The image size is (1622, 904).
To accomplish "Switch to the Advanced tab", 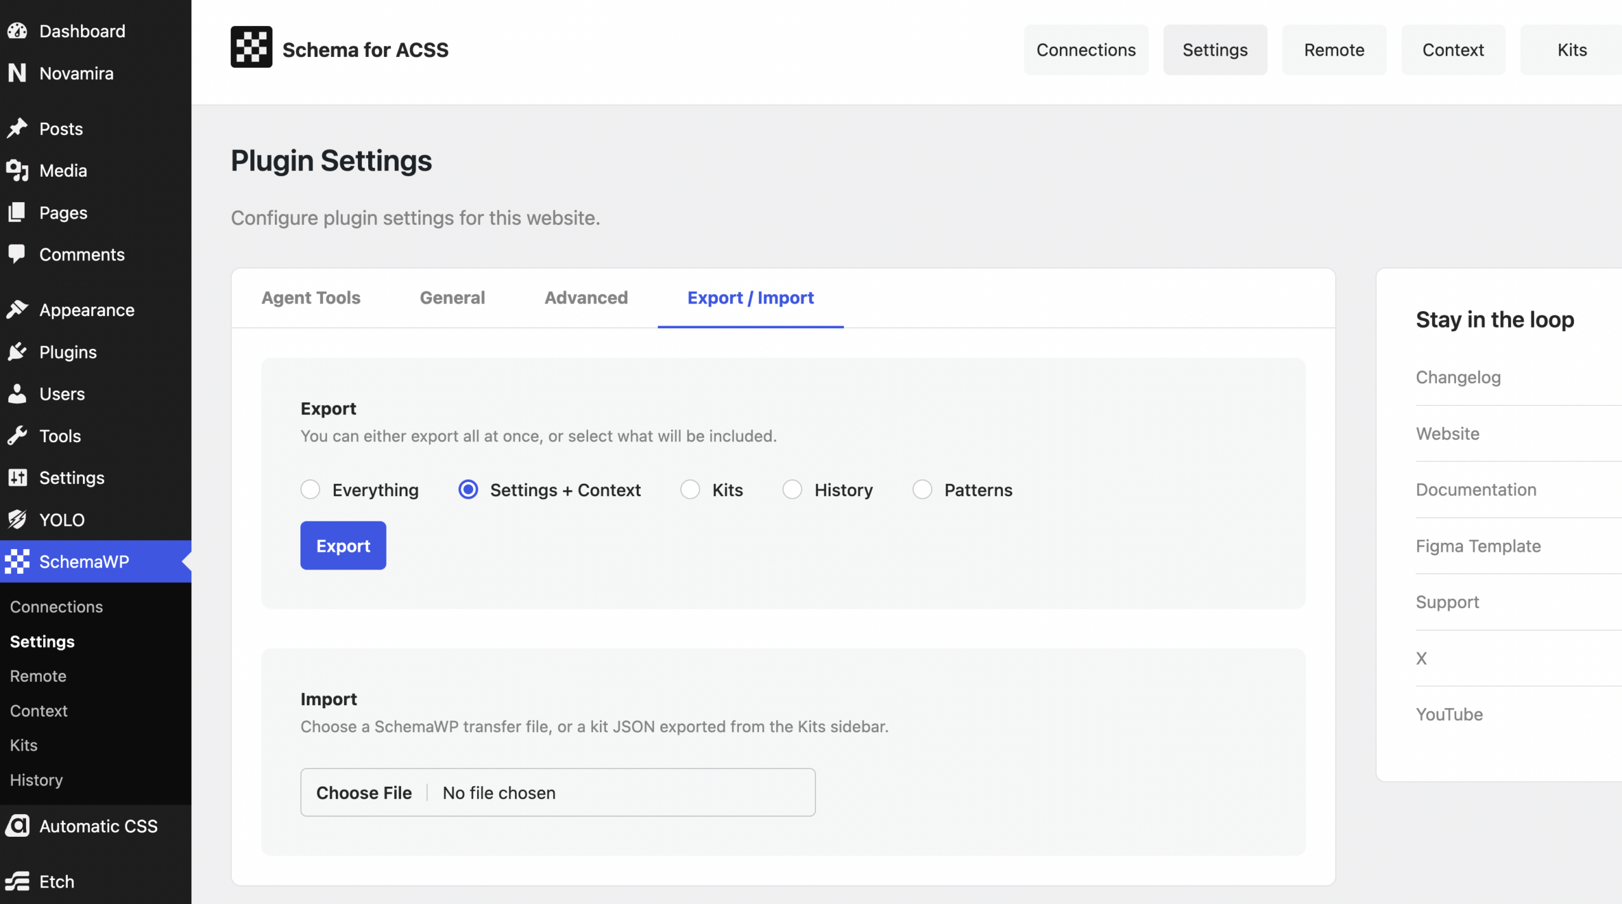I will pyautogui.click(x=586, y=298).
